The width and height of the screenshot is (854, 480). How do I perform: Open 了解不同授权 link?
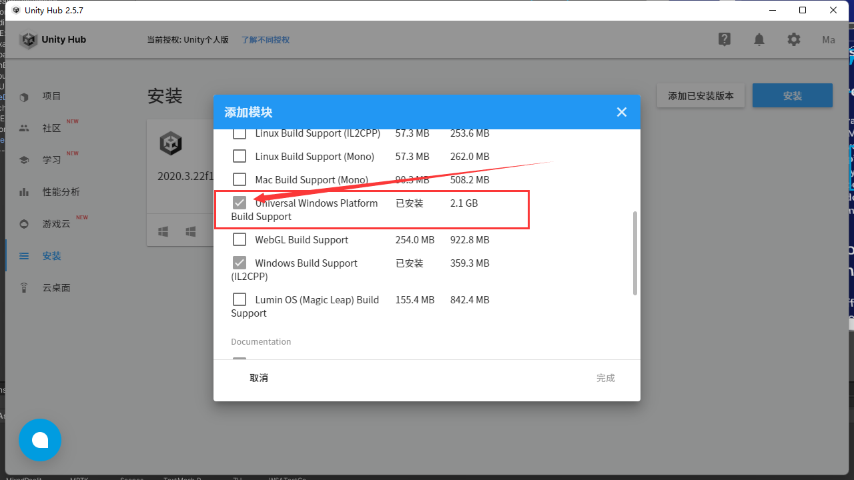coord(266,40)
